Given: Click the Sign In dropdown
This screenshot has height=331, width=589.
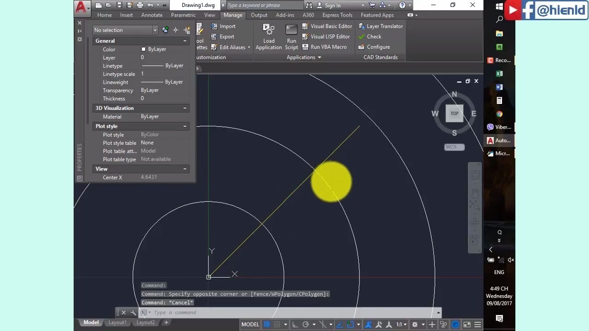Looking at the screenshot, I should [340, 5].
